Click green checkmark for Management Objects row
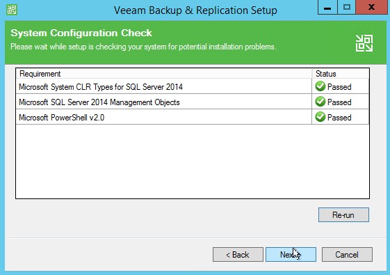Screen dimensions: 390x275 coord(320,102)
